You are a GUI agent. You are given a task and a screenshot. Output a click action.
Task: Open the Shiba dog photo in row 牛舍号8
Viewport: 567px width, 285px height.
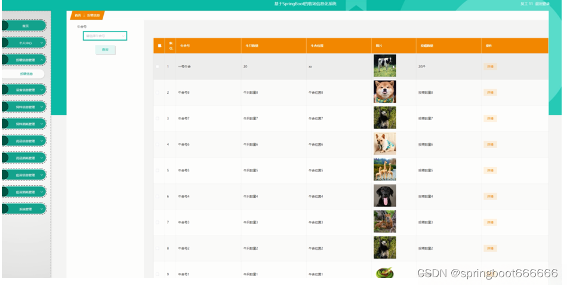[x=385, y=91]
